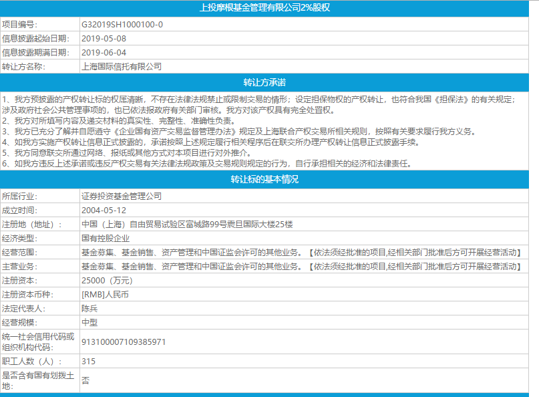Click the 经营规模 label
539x397 pixels.
19,323
